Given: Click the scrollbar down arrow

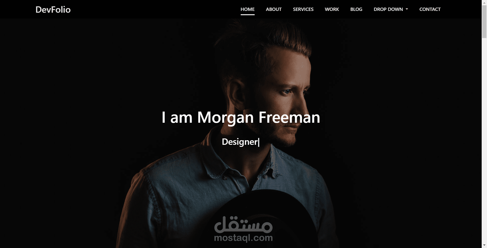Looking at the screenshot, I should [x=484, y=245].
